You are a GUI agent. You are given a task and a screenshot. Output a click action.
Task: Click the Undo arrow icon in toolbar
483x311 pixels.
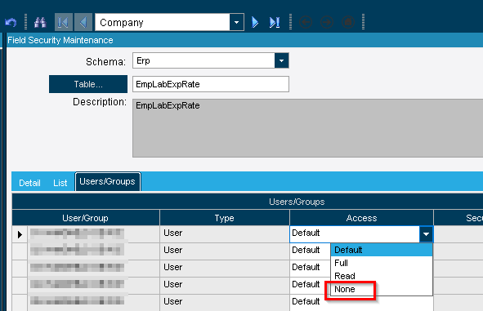point(11,22)
